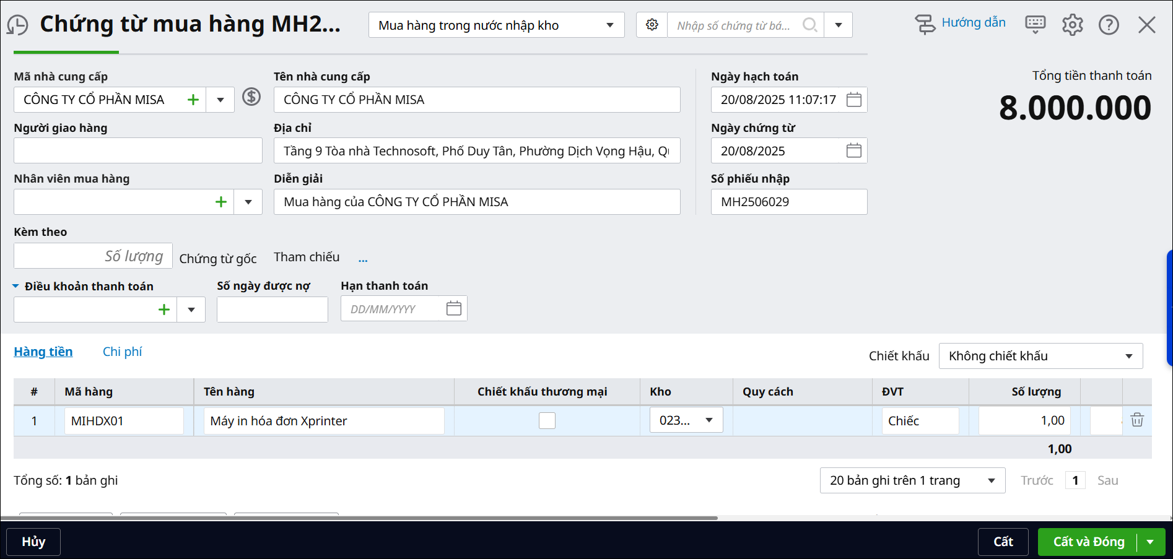This screenshot has width=1173, height=559.
Task: Focus the Kèm theo Số lượng field
Action: [93, 256]
